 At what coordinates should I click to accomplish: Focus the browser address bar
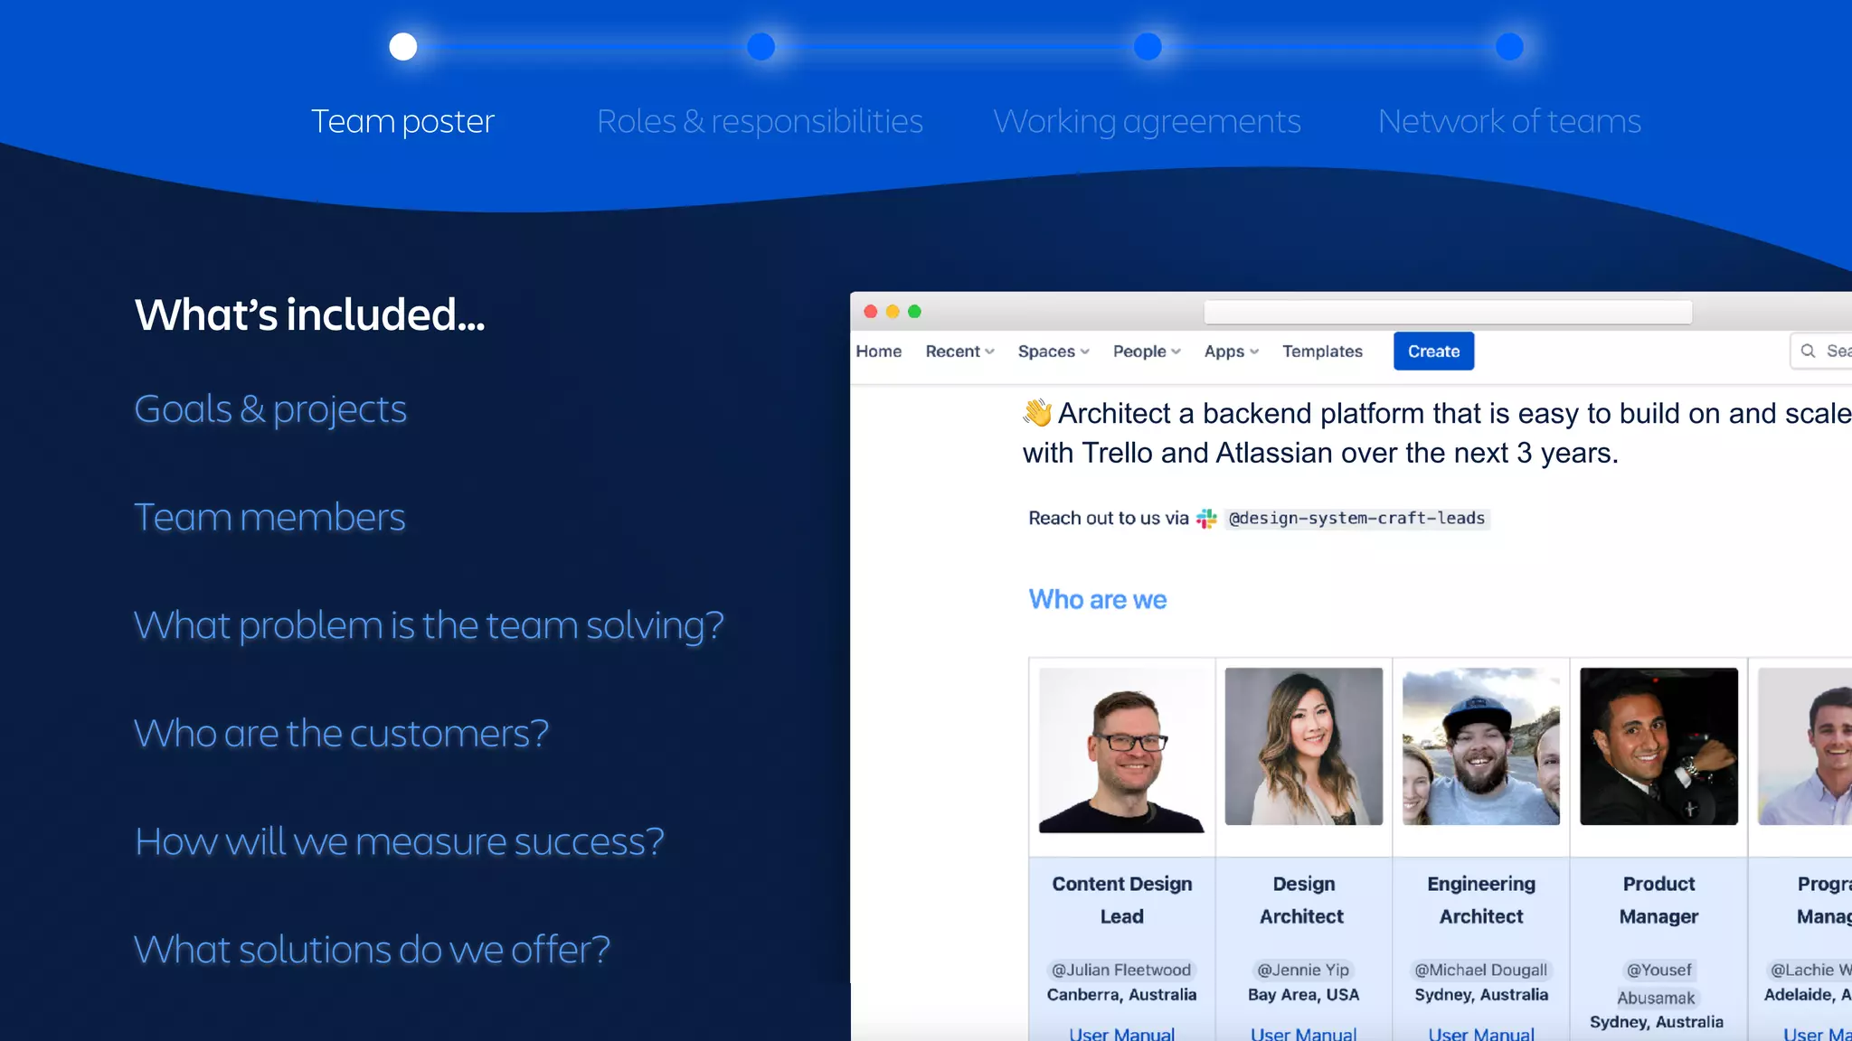pyautogui.click(x=1448, y=312)
